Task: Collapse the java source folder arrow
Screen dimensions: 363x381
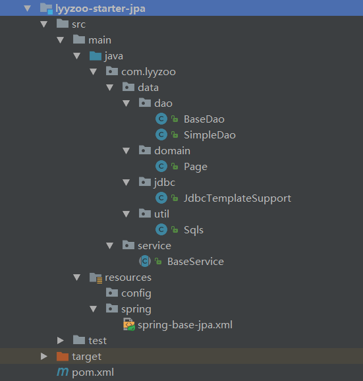Action: click(76, 56)
